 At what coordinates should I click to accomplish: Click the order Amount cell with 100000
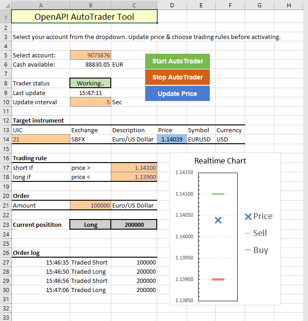pos(91,205)
